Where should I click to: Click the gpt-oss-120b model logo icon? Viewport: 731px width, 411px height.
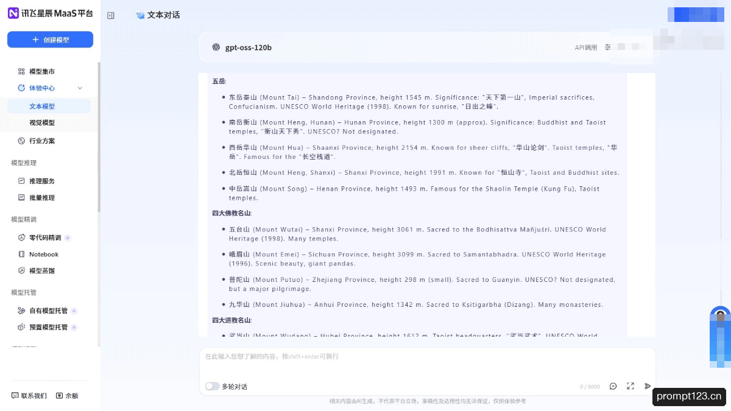pos(216,47)
